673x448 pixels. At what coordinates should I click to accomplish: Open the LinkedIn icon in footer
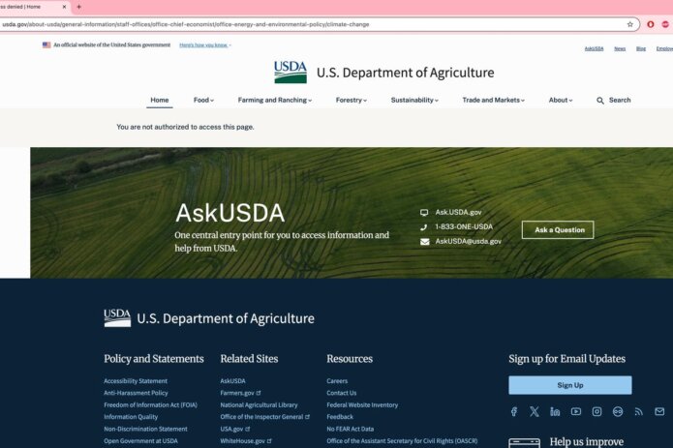(555, 411)
